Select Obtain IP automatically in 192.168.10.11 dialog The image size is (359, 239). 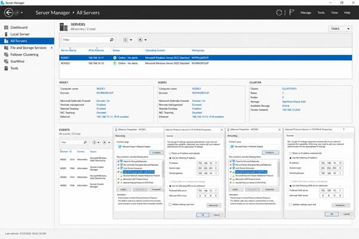pyautogui.click(x=170, y=153)
